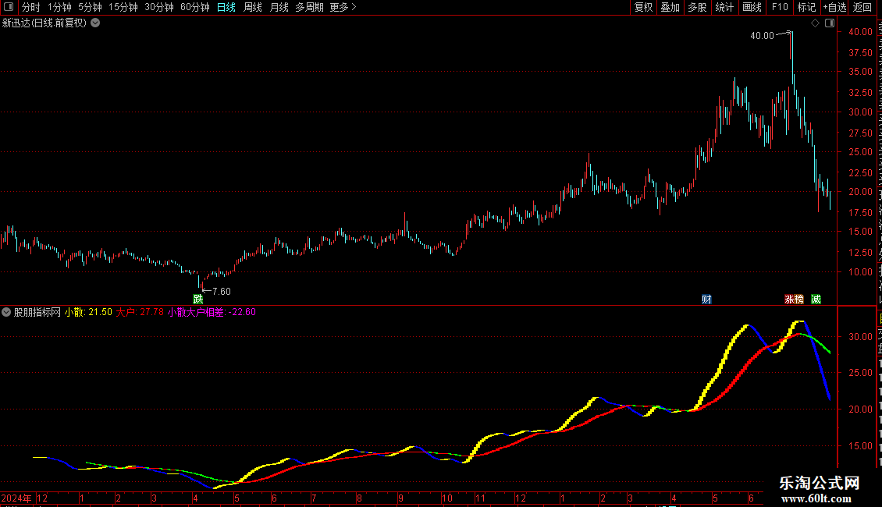Switch to the 60分钟 period tab
This screenshot has width=882, height=507.
tap(194, 7)
